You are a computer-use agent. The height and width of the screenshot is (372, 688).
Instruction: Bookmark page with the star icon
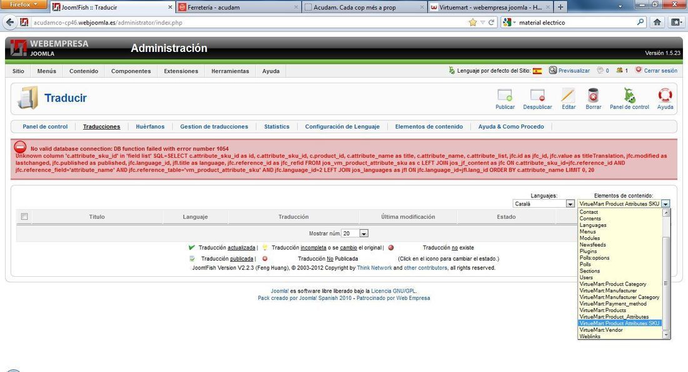[x=473, y=23]
